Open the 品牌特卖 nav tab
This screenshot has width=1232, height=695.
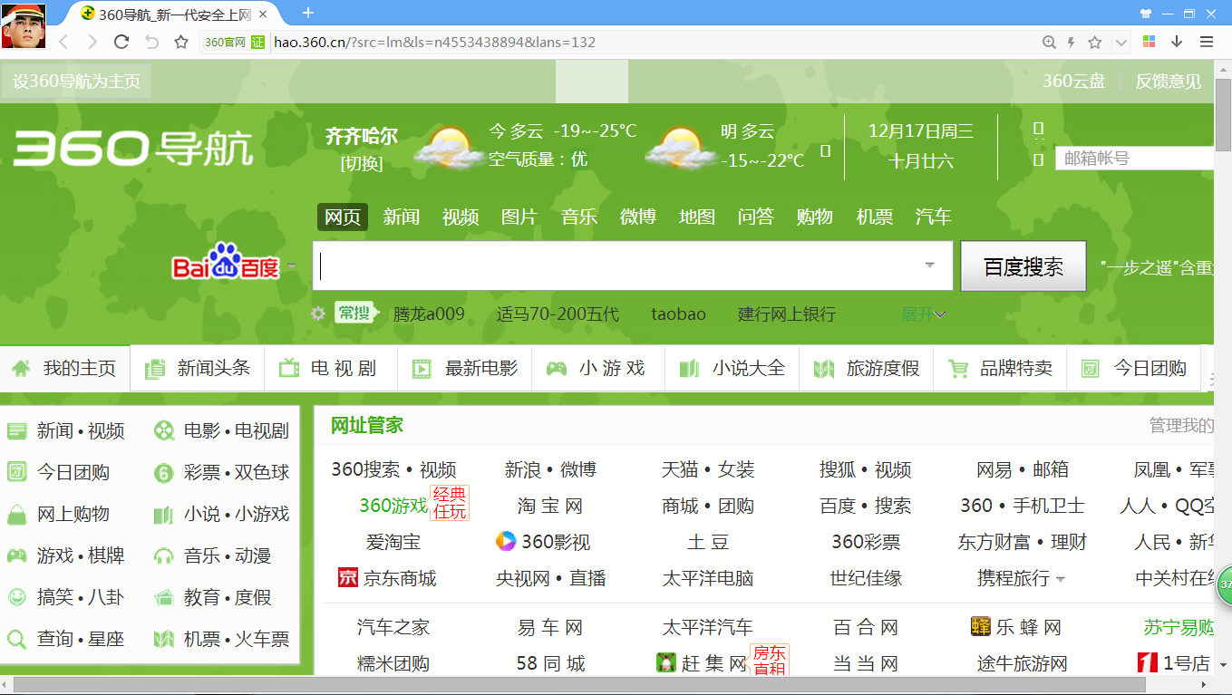click(1000, 368)
